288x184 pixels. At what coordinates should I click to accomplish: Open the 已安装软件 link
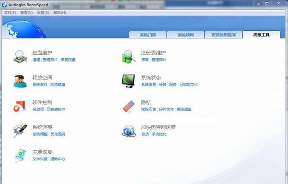[56, 110]
